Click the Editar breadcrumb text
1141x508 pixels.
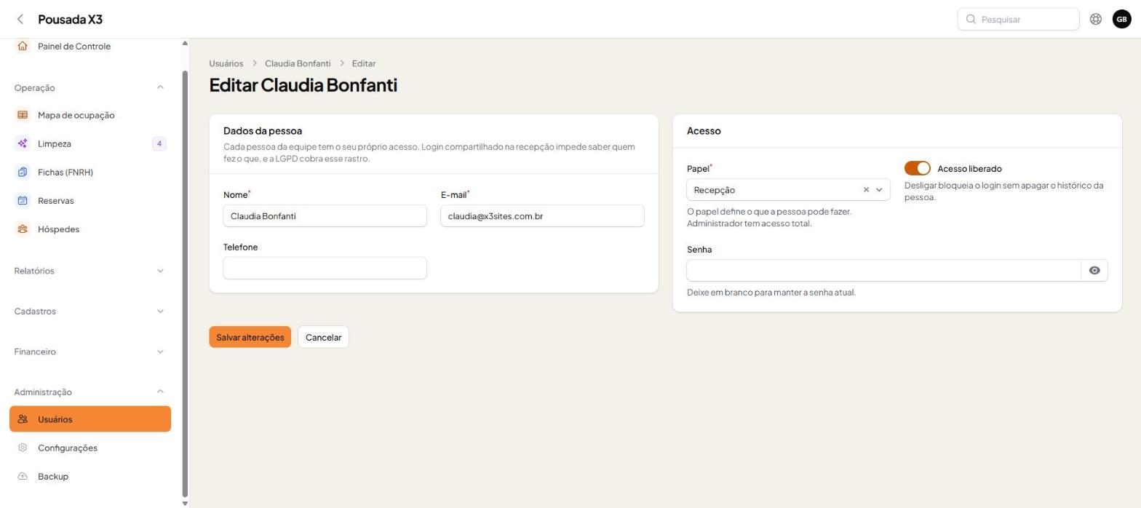tap(364, 63)
